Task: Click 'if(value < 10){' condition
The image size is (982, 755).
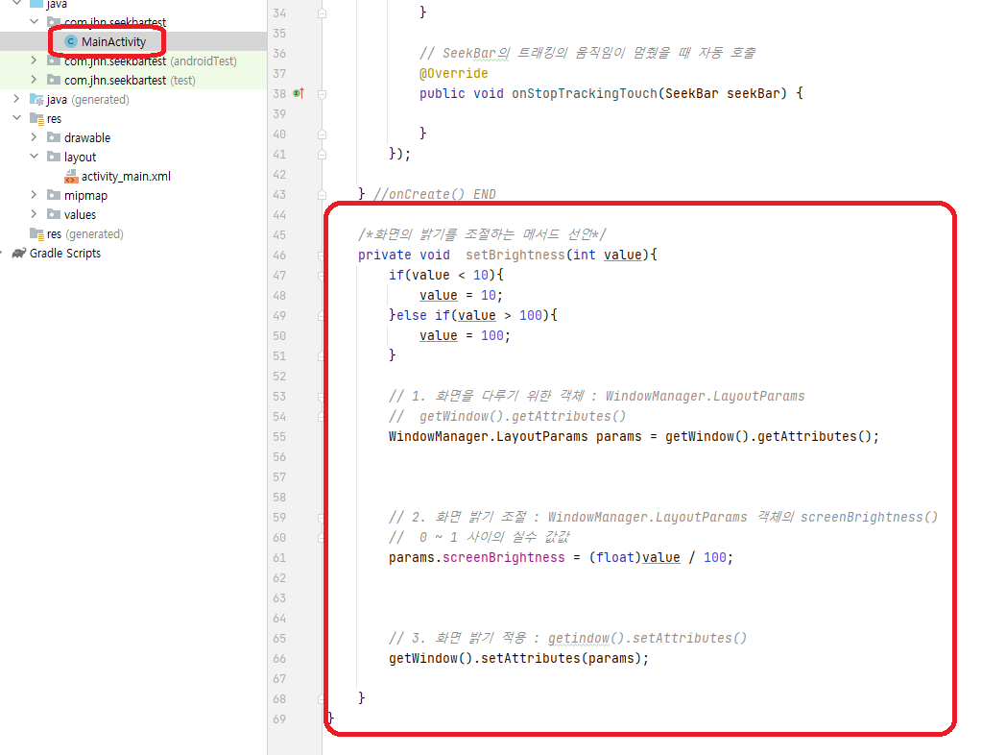Action: (446, 275)
